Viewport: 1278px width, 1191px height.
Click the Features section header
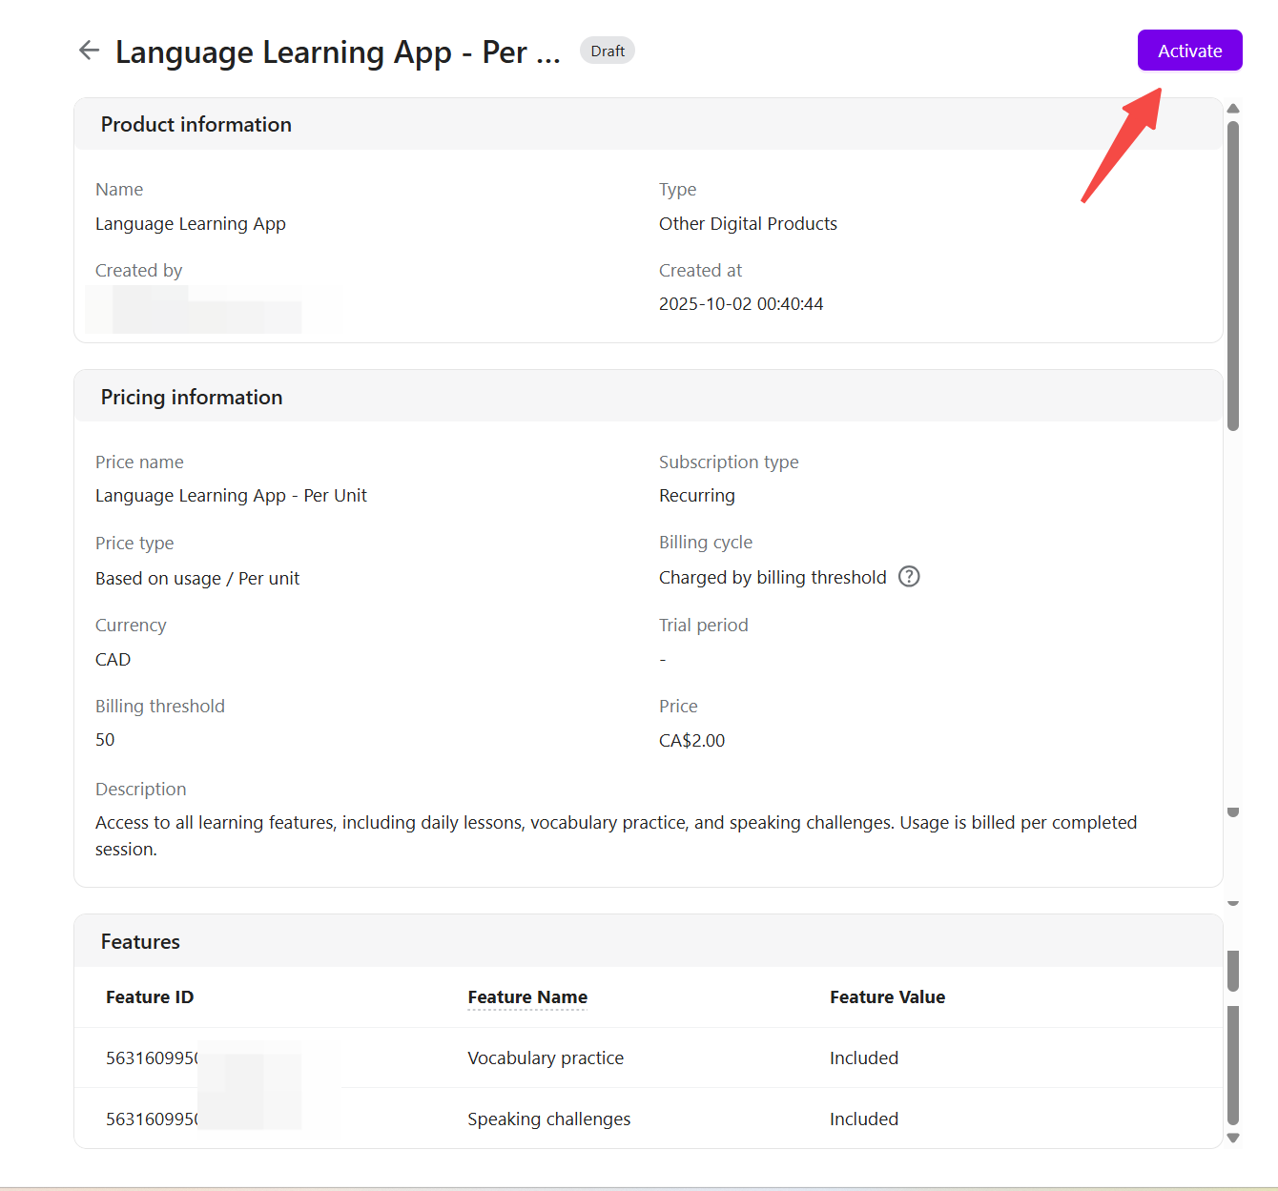[140, 942]
